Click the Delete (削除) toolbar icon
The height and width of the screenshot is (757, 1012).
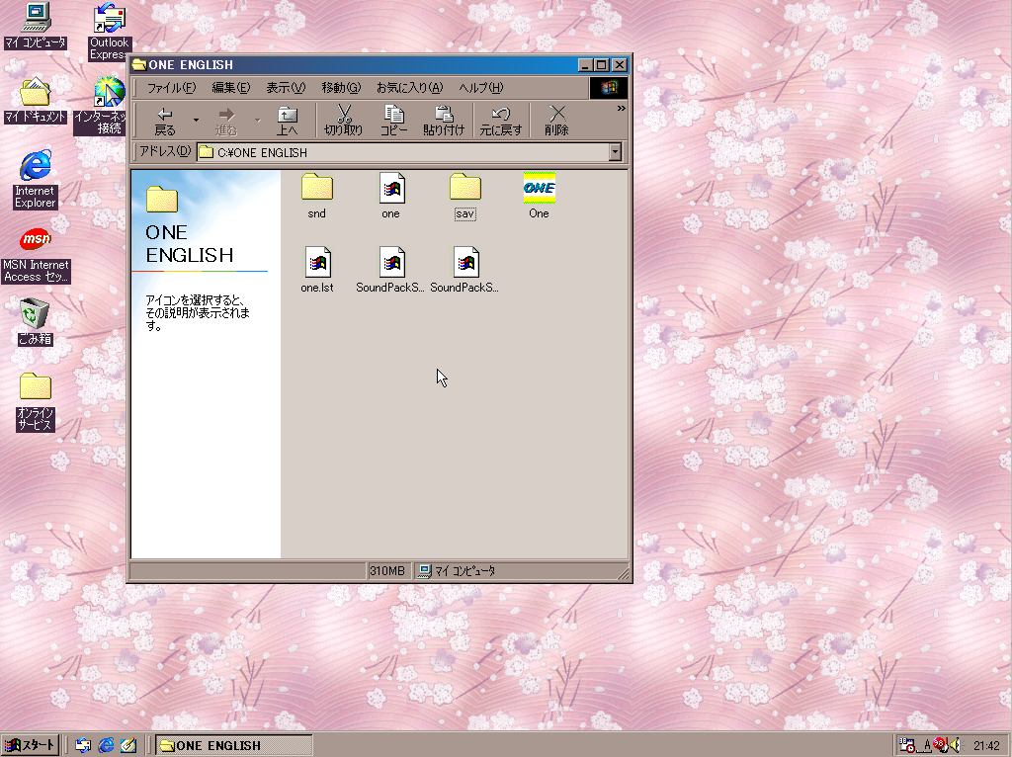[556, 120]
